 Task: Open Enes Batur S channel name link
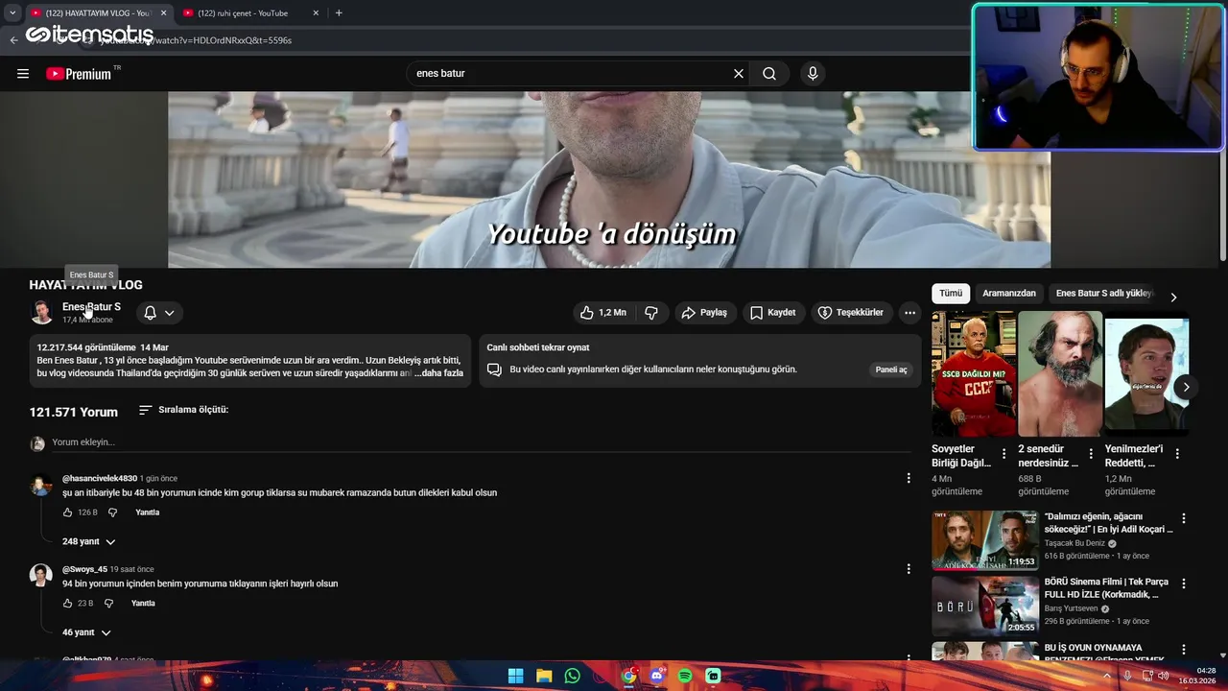pyautogui.click(x=91, y=307)
